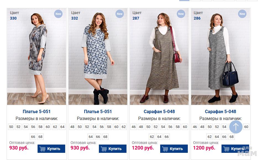Open the Сарафан 5-048 link for color 286
The height and width of the screenshot is (160, 261).
tap(221, 112)
